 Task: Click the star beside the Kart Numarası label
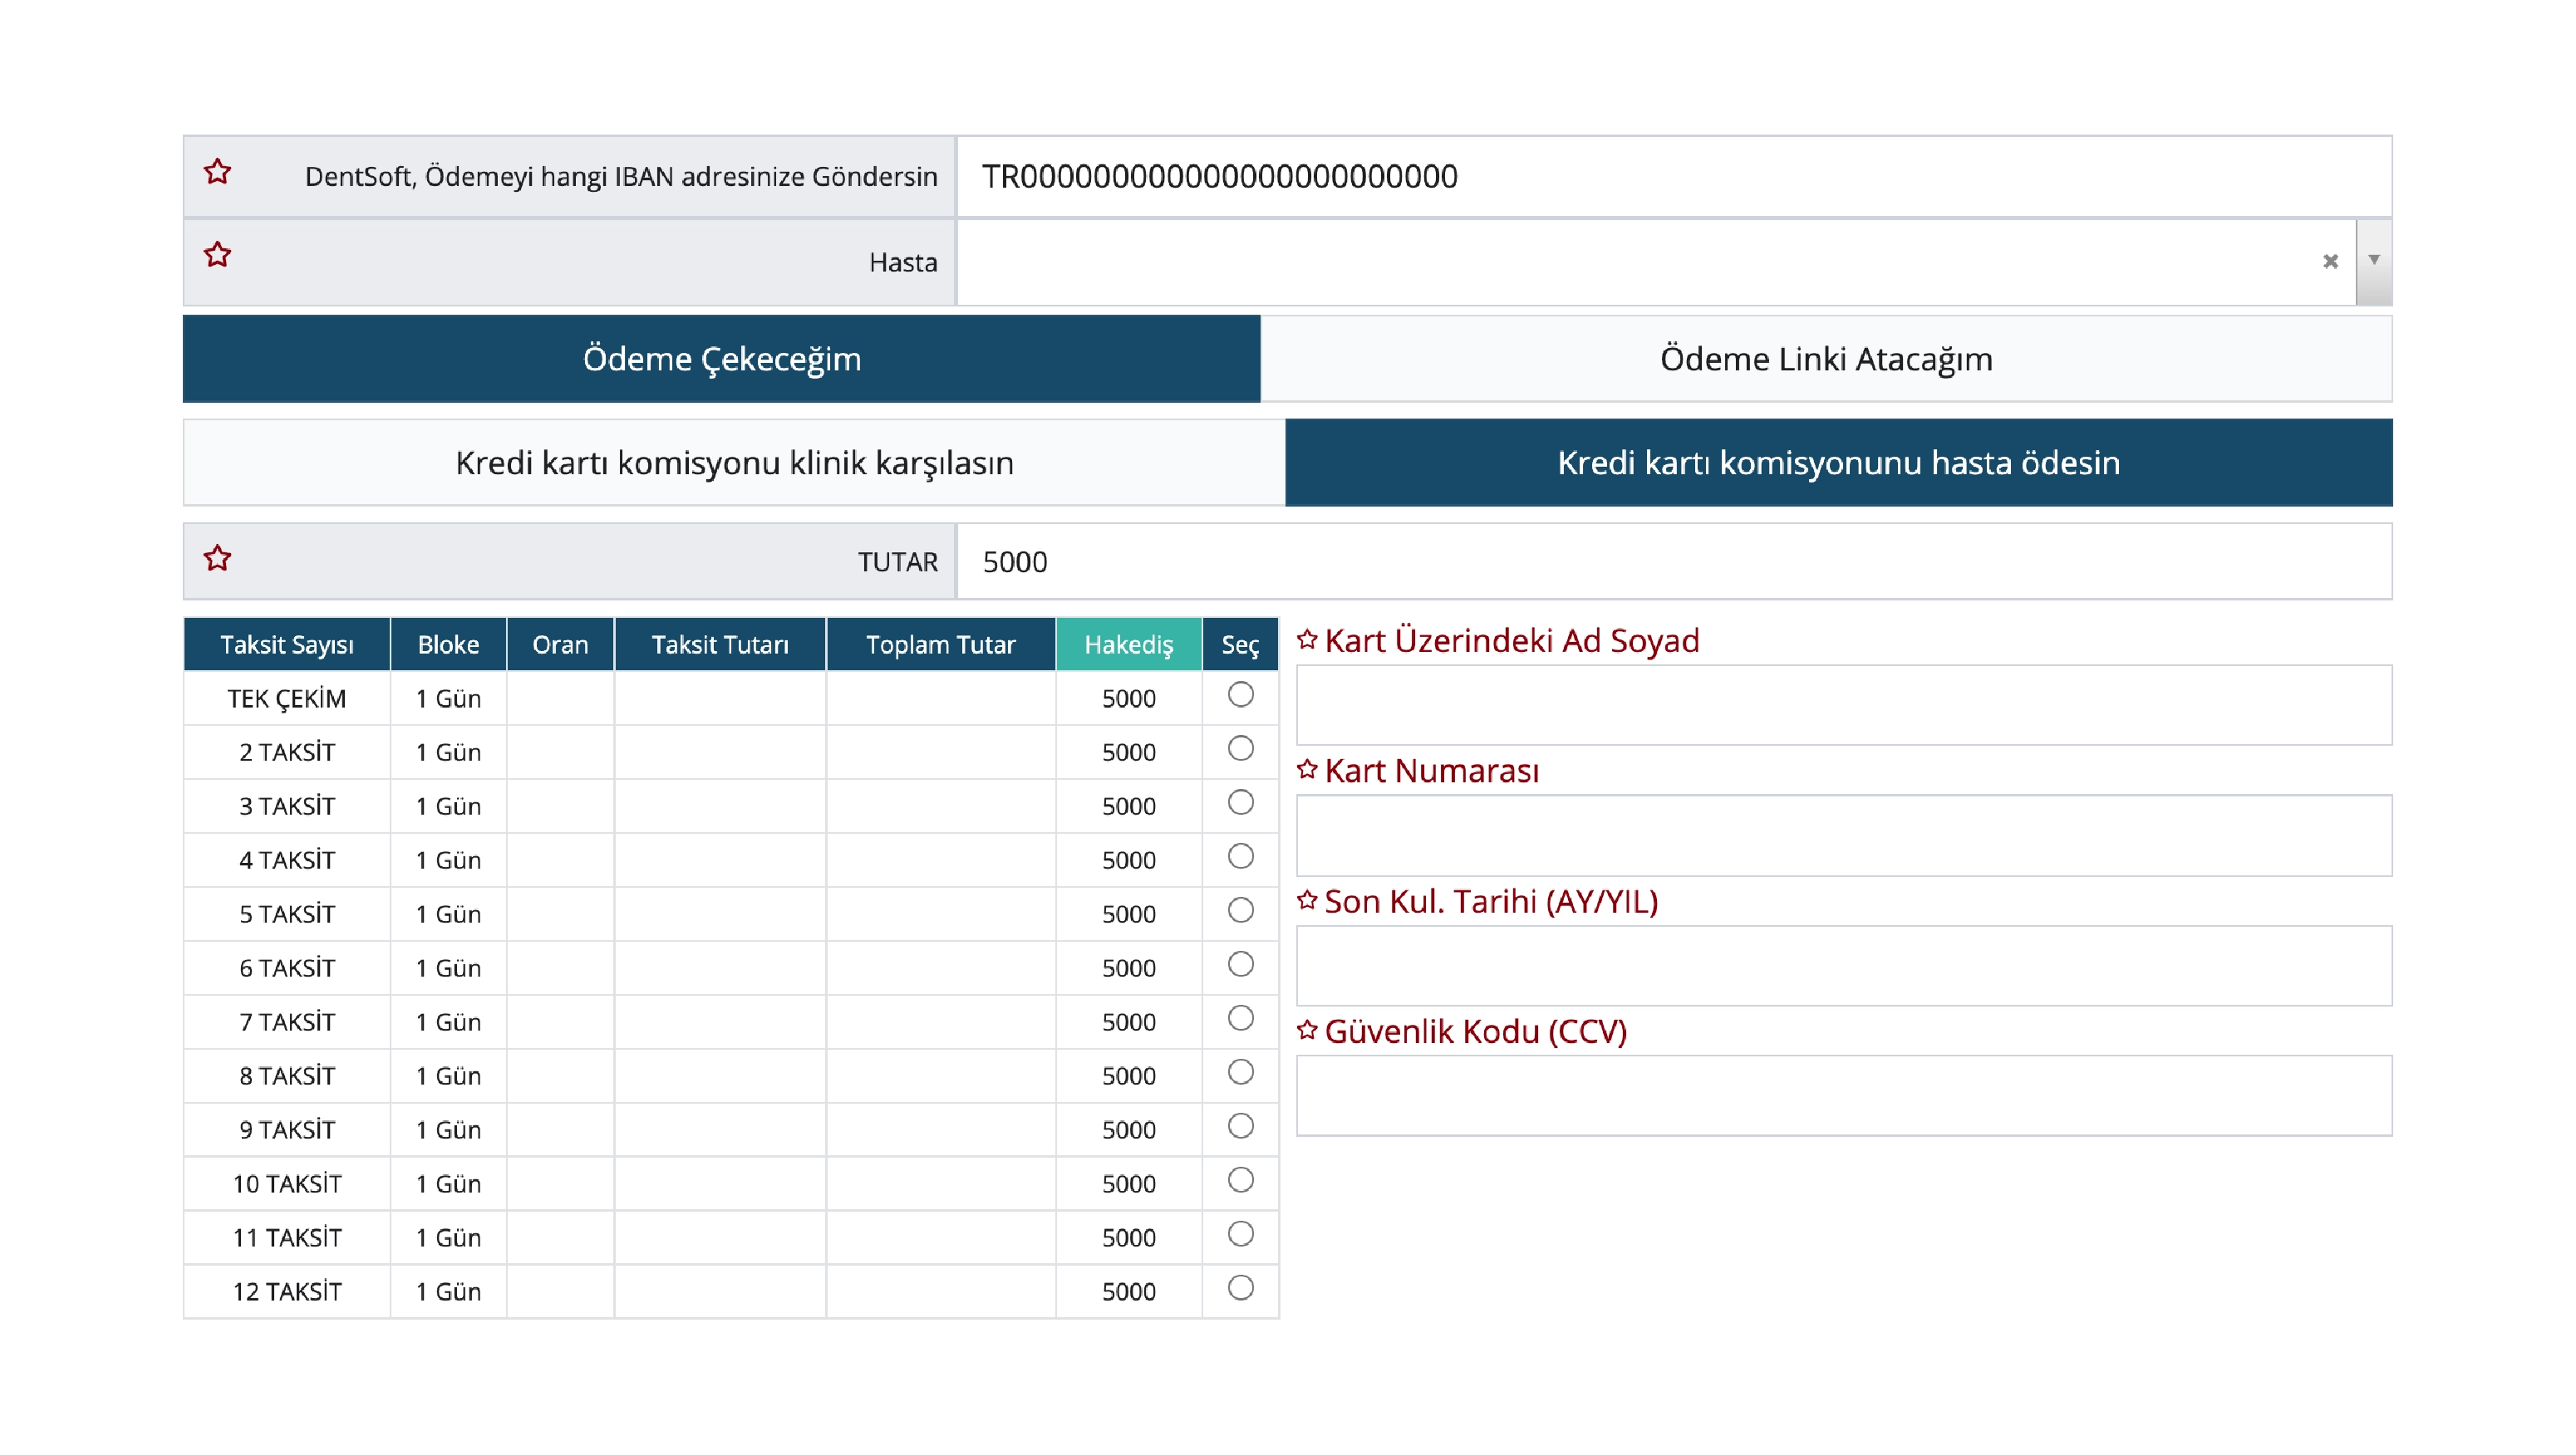[x=1307, y=770]
